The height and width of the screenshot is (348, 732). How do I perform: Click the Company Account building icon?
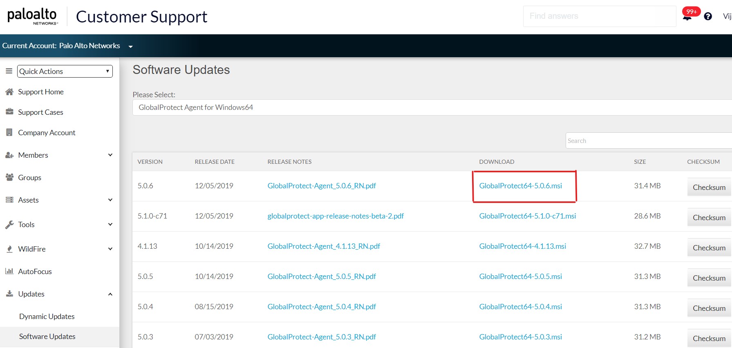click(x=9, y=132)
